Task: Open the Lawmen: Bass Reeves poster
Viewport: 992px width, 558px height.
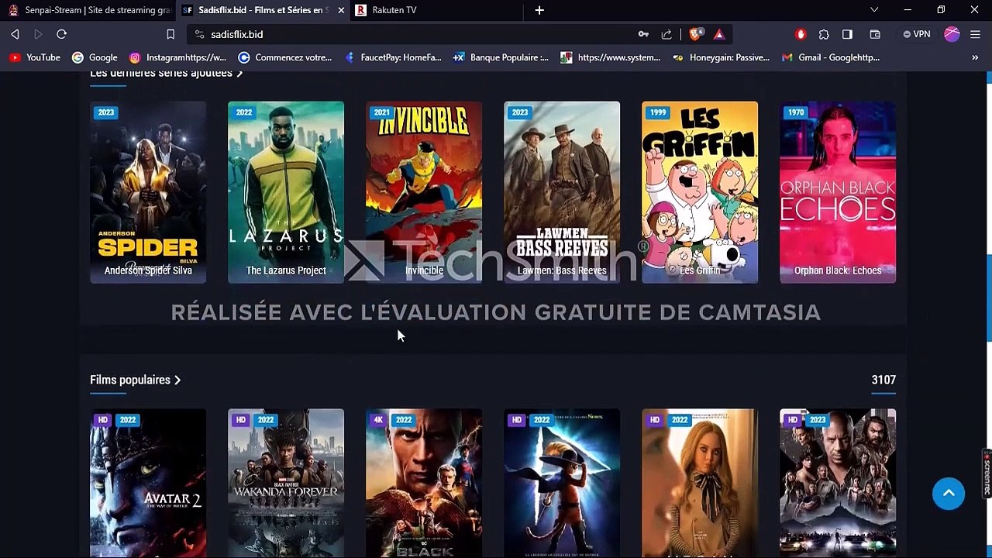Action: tap(562, 192)
